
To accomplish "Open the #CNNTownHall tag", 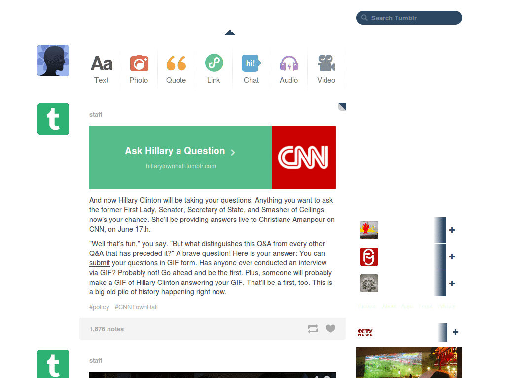I will tap(136, 307).
